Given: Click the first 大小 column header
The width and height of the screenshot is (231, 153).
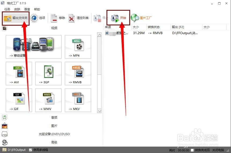Looking at the screenshot, I should point(139,27).
